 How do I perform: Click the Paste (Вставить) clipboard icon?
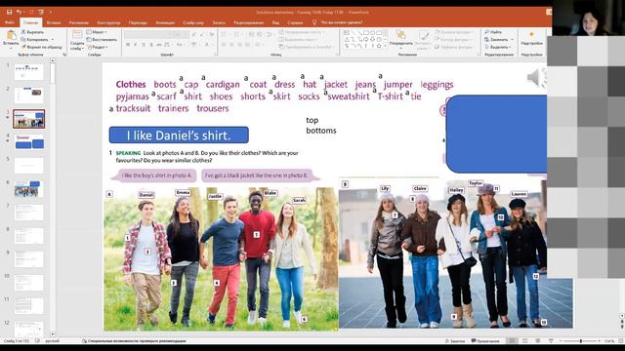point(11,35)
